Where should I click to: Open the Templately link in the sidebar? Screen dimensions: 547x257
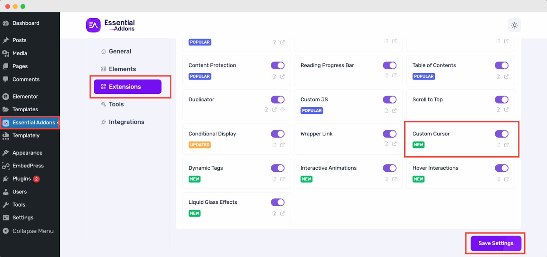pyautogui.click(x=26, y=135)
